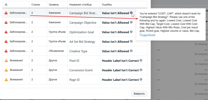The width and height of the screenshot is (208, 100).
Task: Click info icon for Creative Type error
Action: 131,51
